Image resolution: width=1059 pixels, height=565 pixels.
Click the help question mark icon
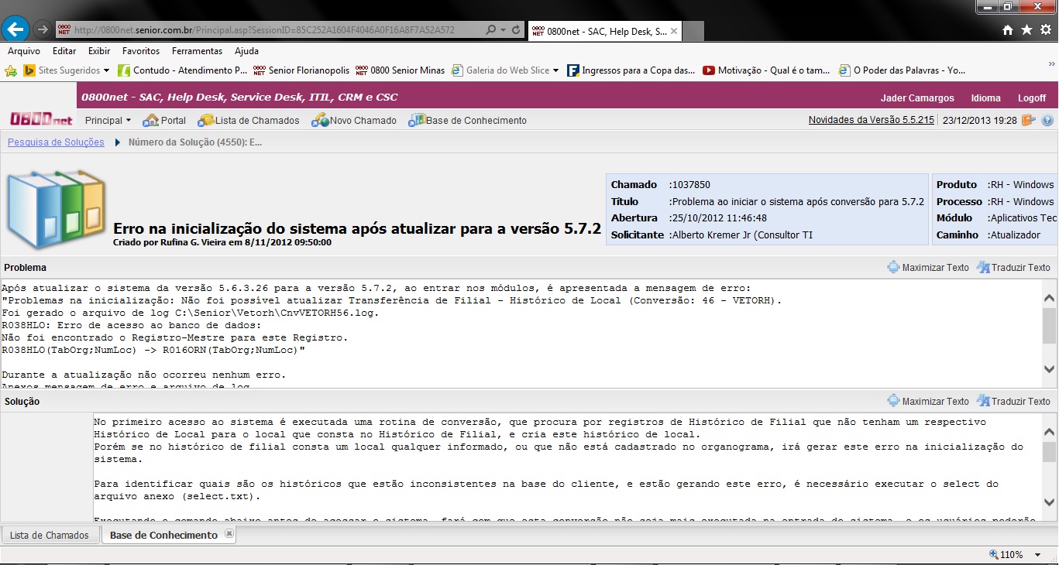point(1047,121)
